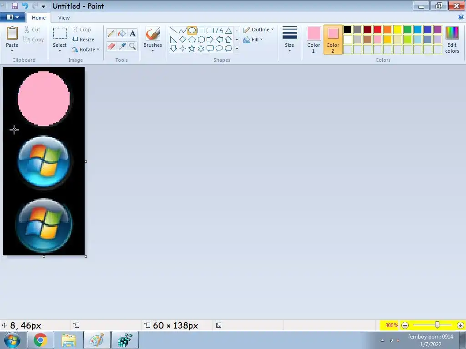This screenshot has width=466, height=349.
Task: Pick the purple color swatch
Action: [438, 30]
